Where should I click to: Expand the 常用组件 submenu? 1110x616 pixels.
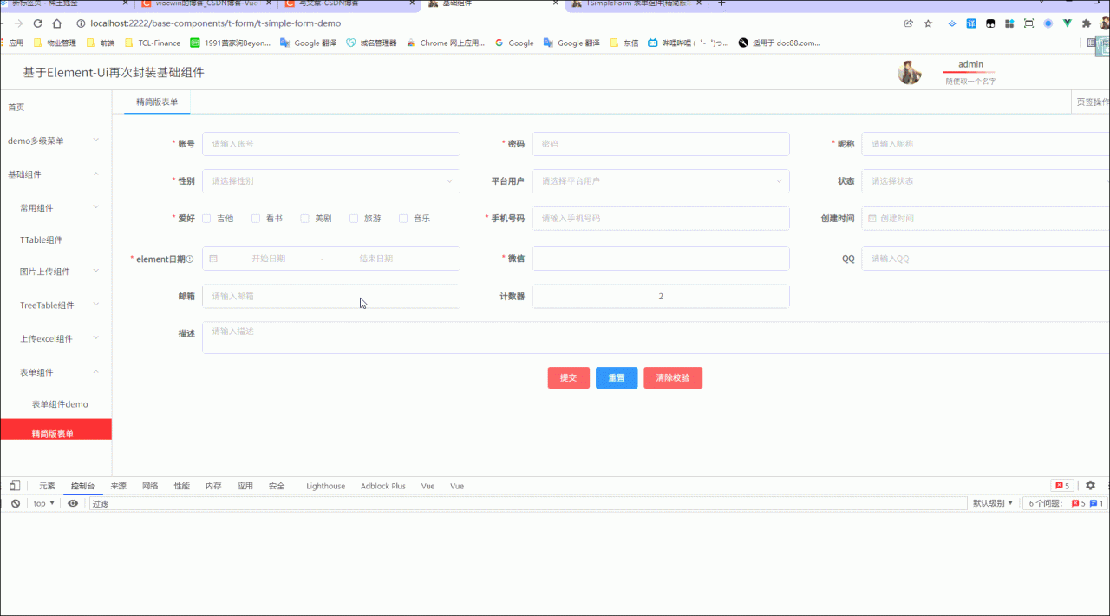[55, 208]
